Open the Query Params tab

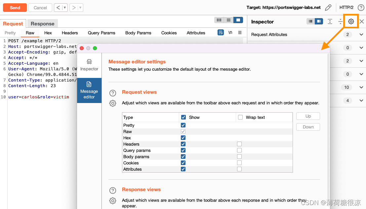pyautogui.click(x=102, y=33)
